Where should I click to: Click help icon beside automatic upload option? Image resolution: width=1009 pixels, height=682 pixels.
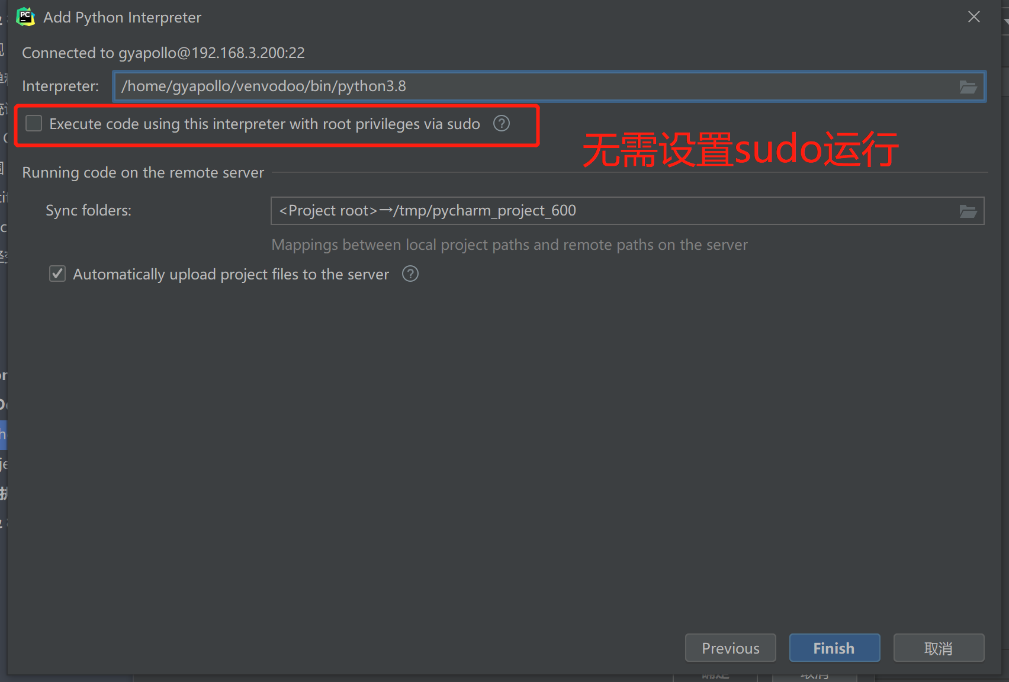coord(410,274)
